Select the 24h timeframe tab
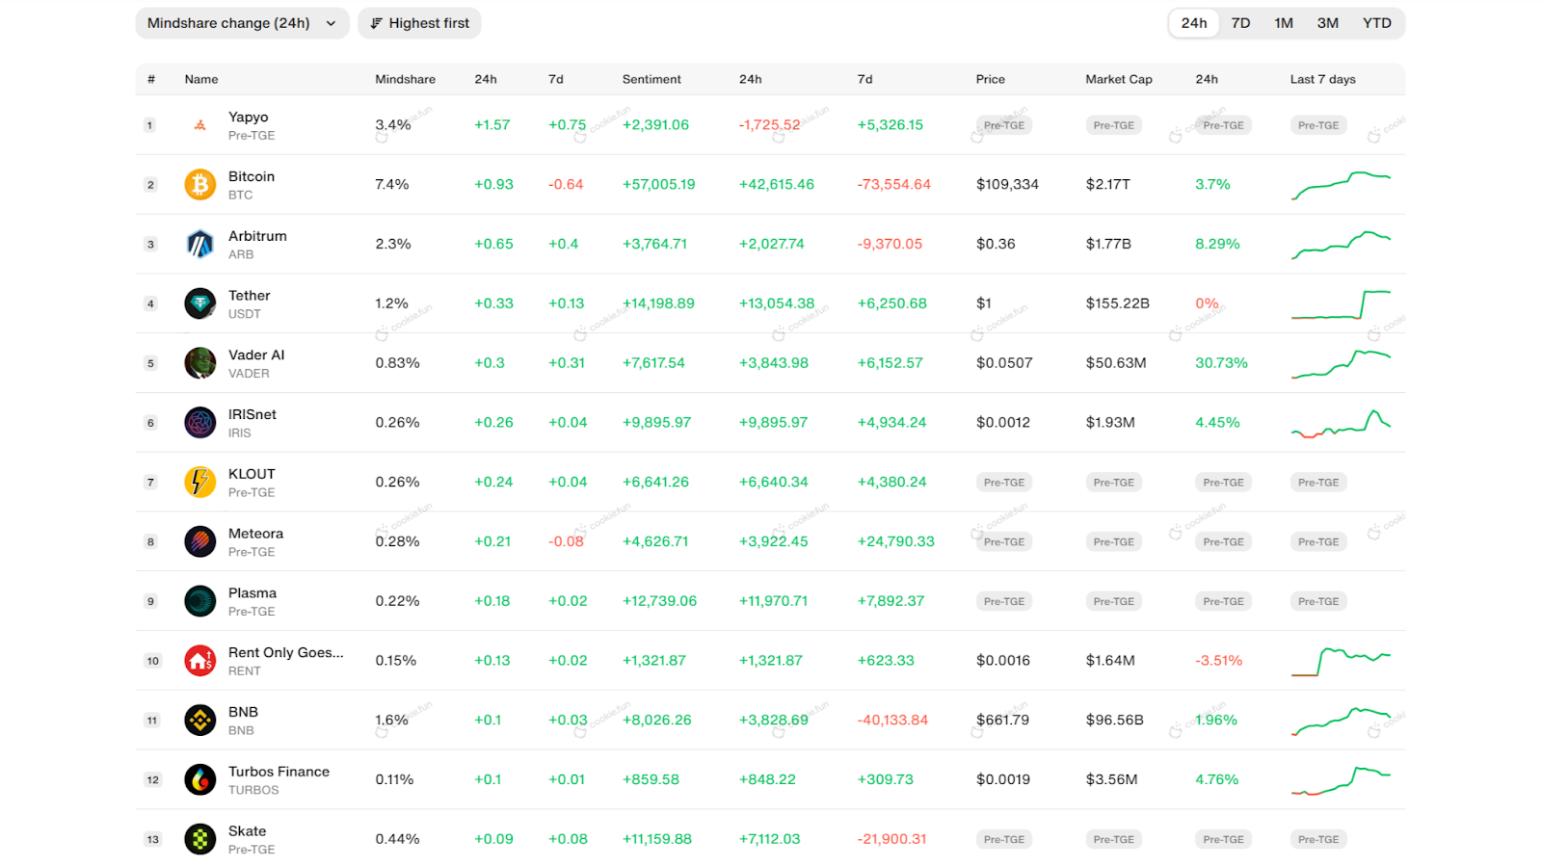 pyautogui.click(x=1194, y=23)
